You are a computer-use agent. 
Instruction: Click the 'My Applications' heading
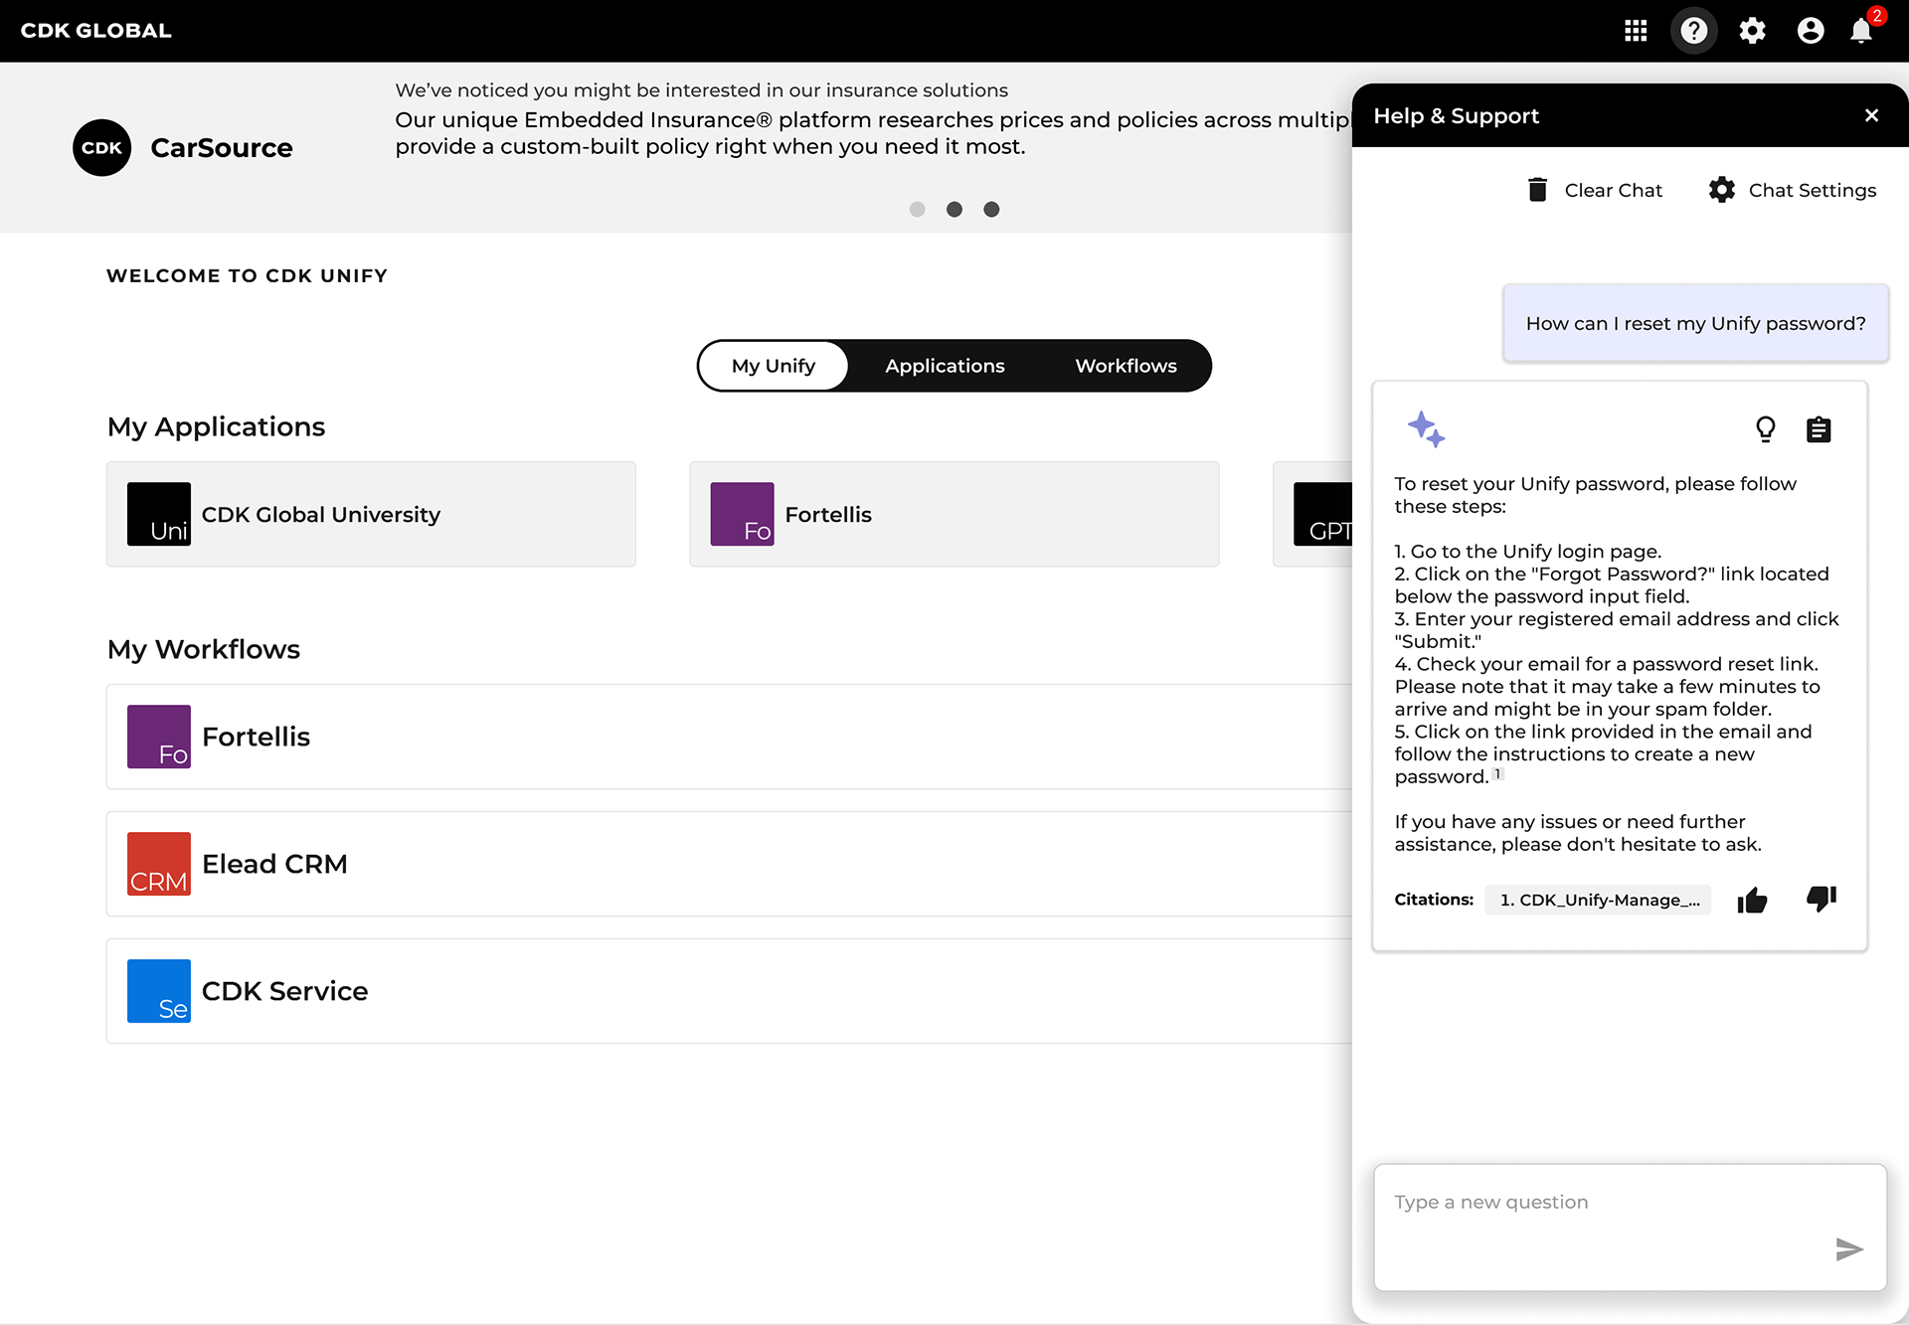point(216,426)
